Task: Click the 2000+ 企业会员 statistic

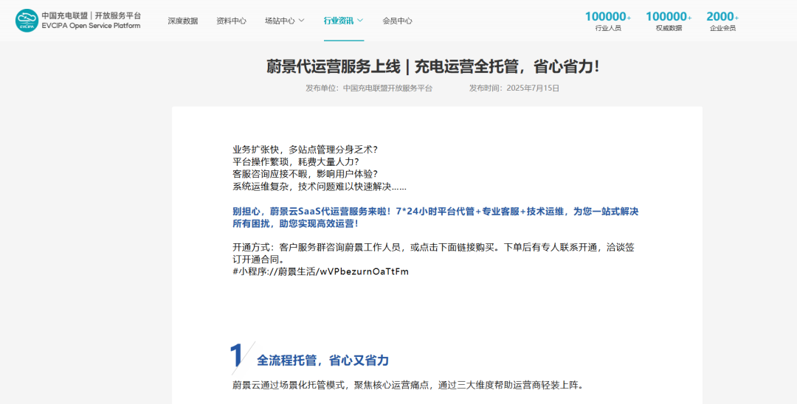Action: pos(722,21)
